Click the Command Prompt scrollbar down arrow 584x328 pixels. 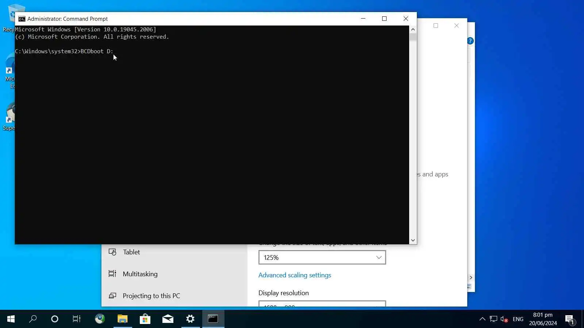click(x=413, y=240)
